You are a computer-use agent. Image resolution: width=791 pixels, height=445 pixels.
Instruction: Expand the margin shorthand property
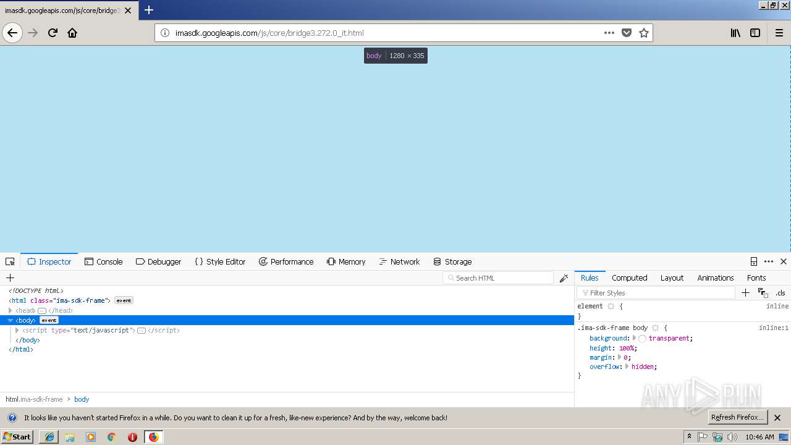619,357
